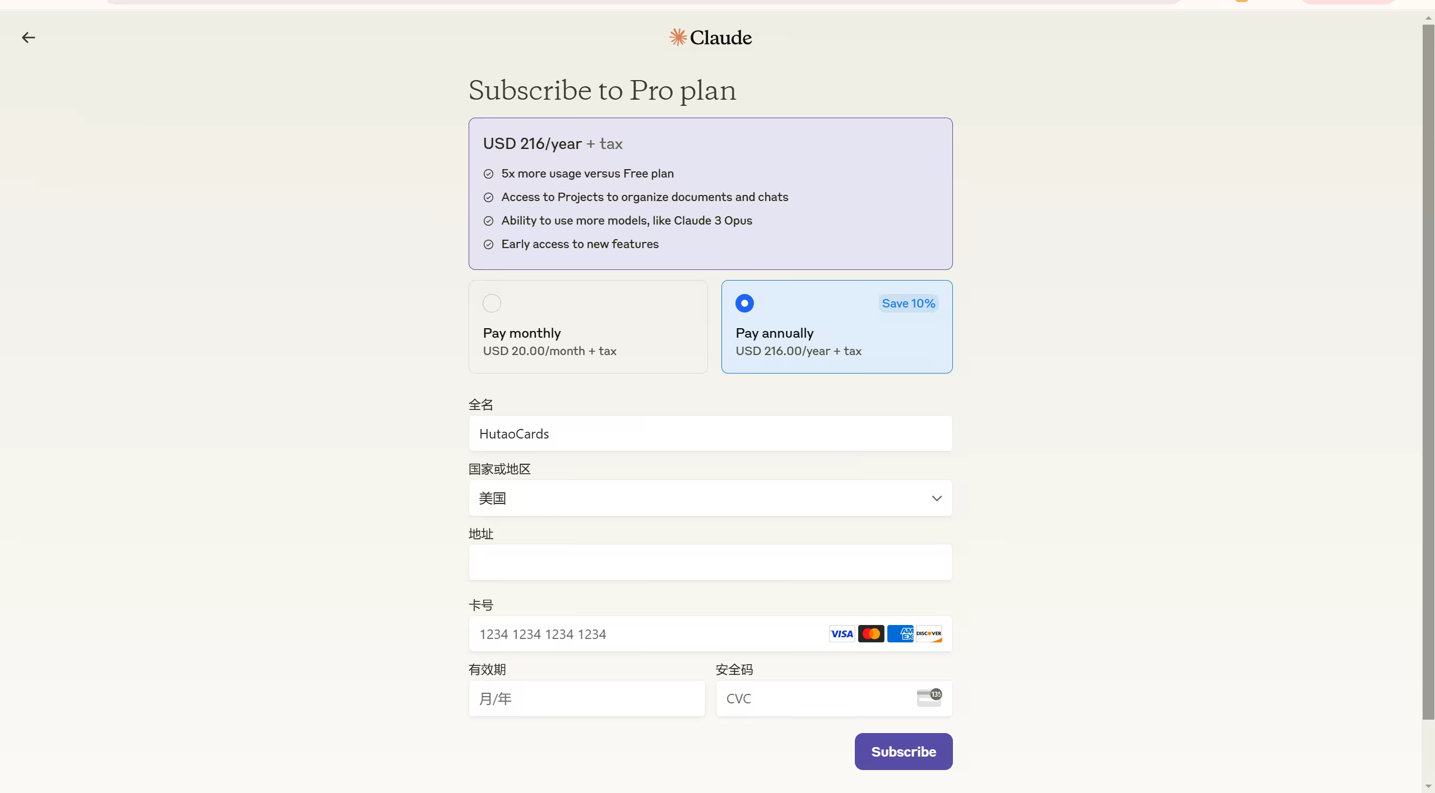Click the American Express card icon
Viewport: 1435px width, 793px height.
coord(900,634)
